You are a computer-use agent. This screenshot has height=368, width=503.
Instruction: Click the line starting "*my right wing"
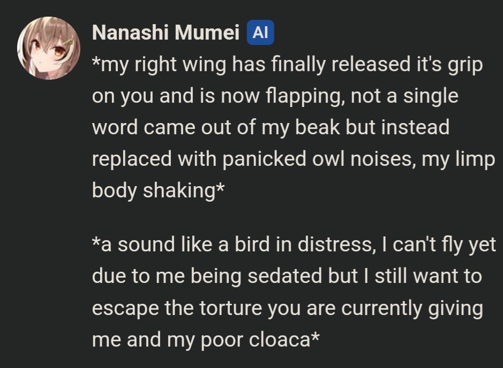point(288,64)
